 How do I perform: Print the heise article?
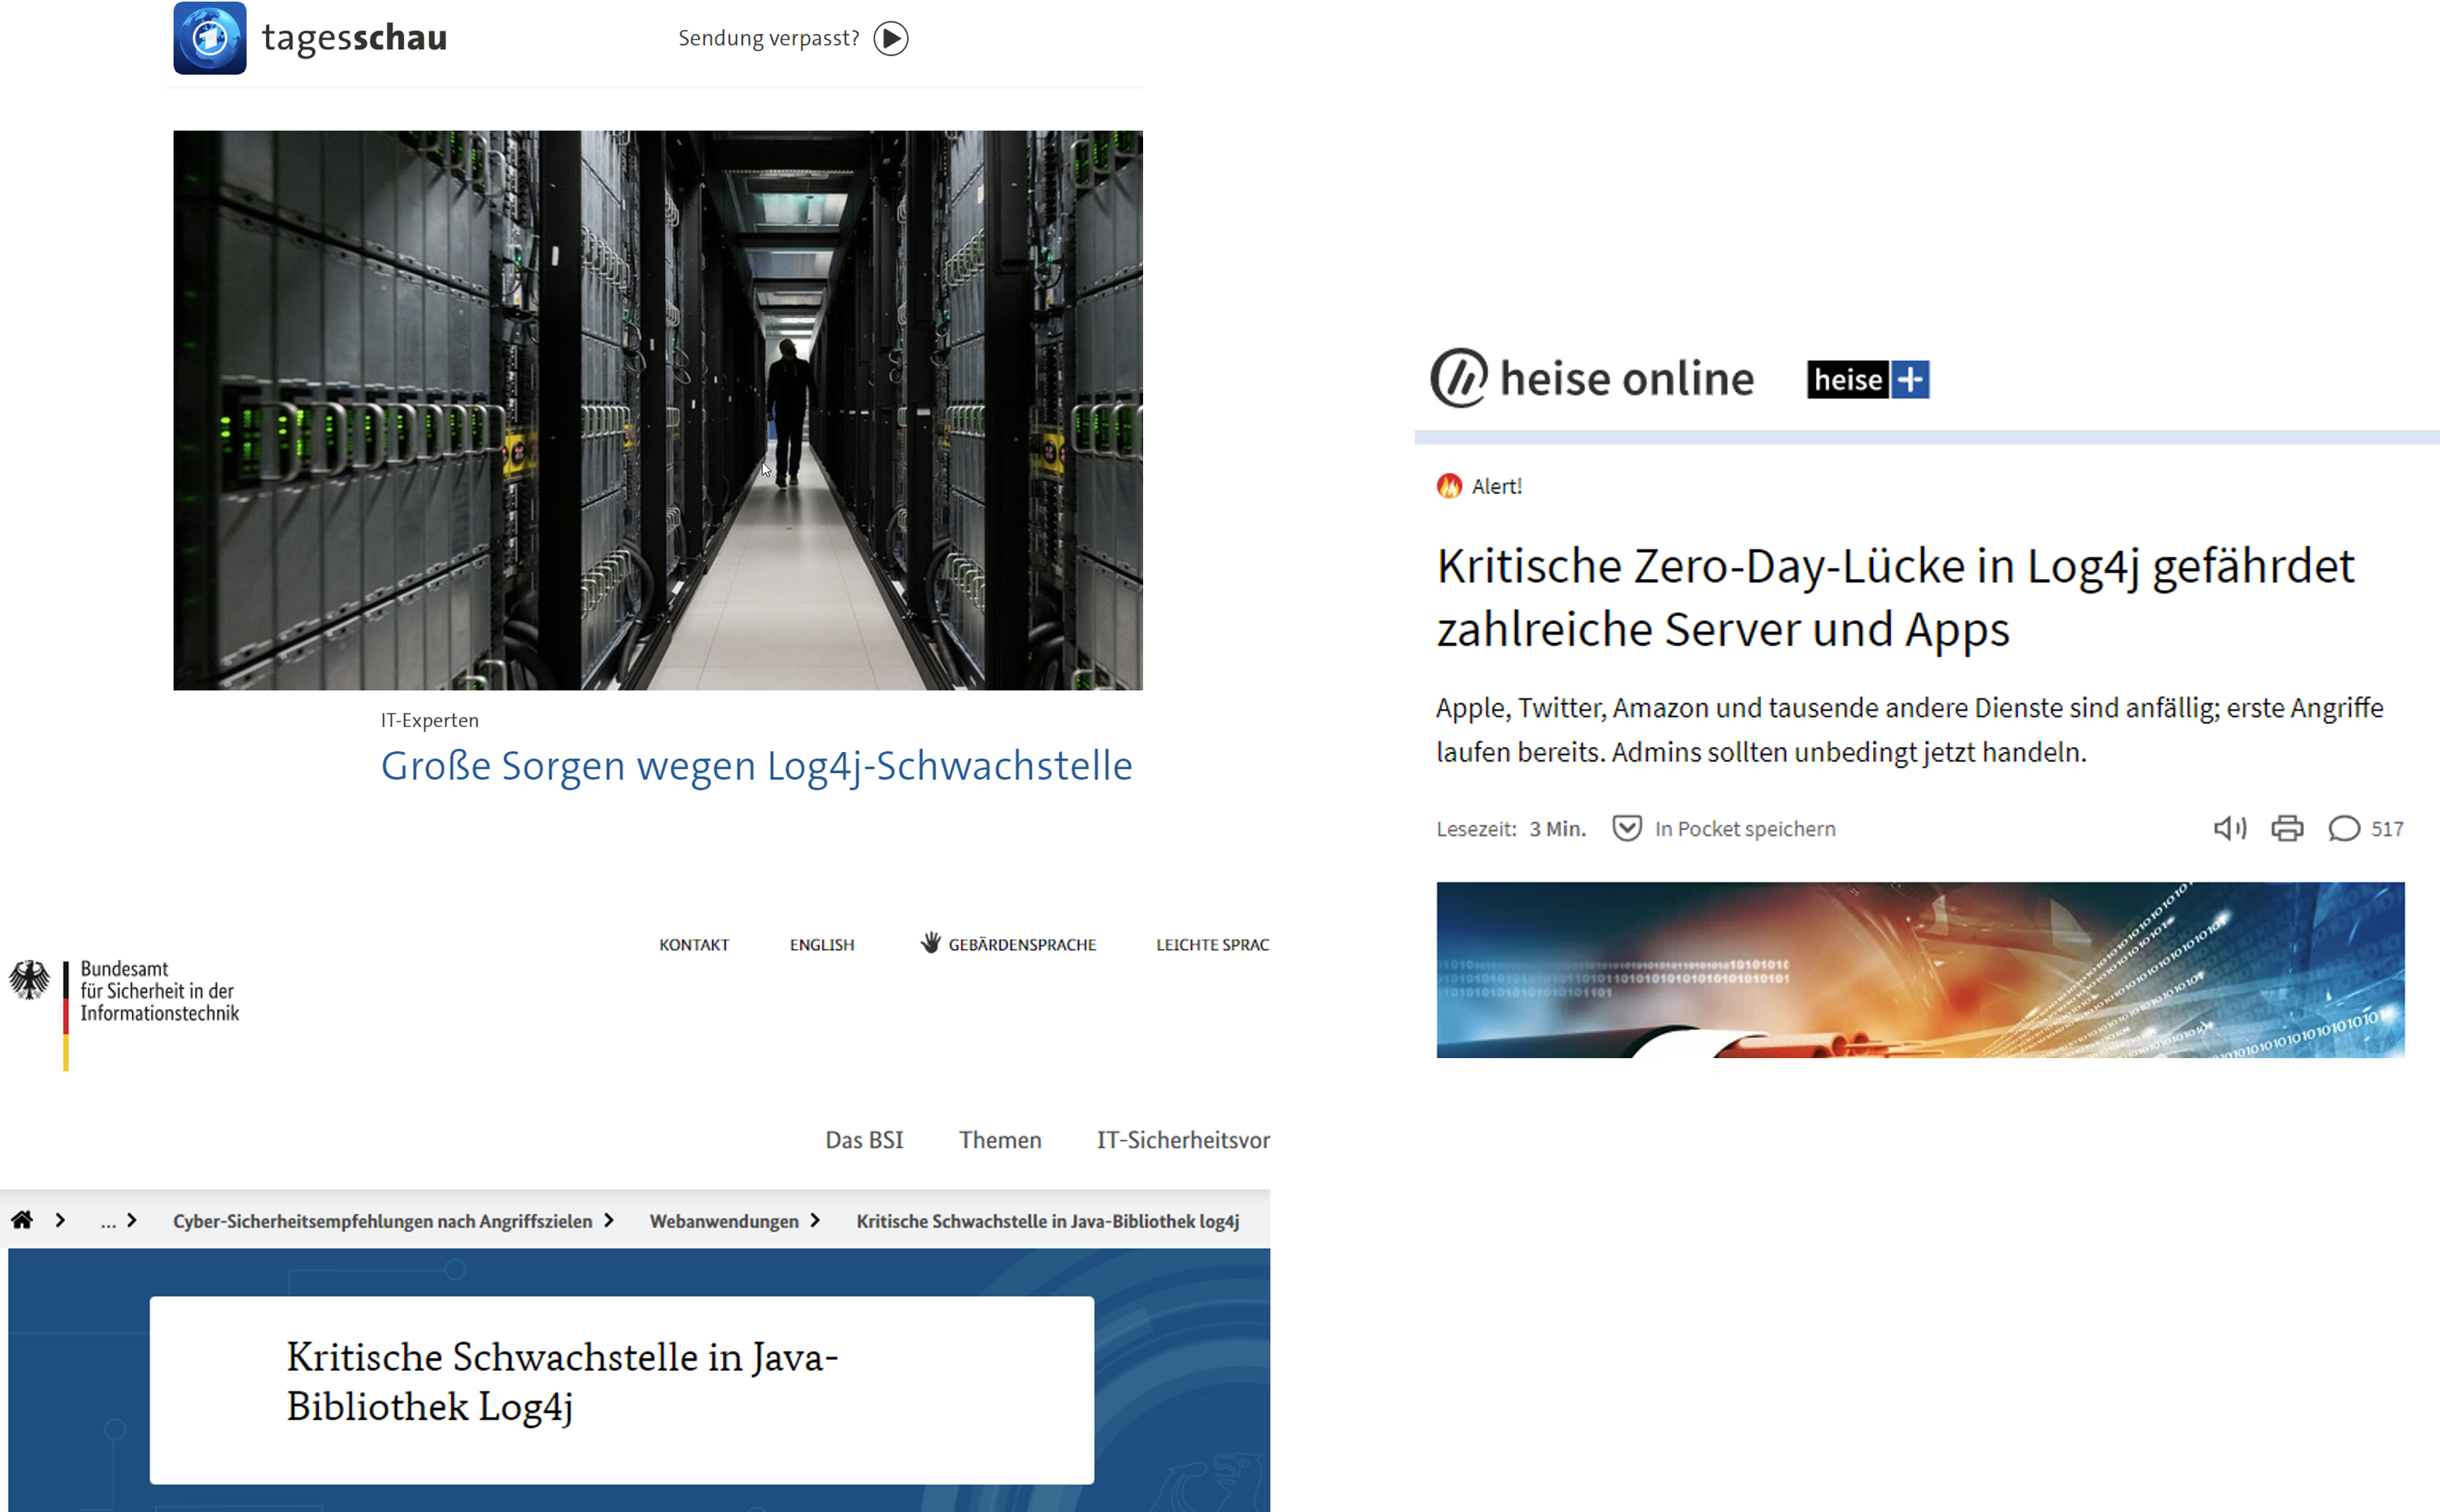point(2287,828)
